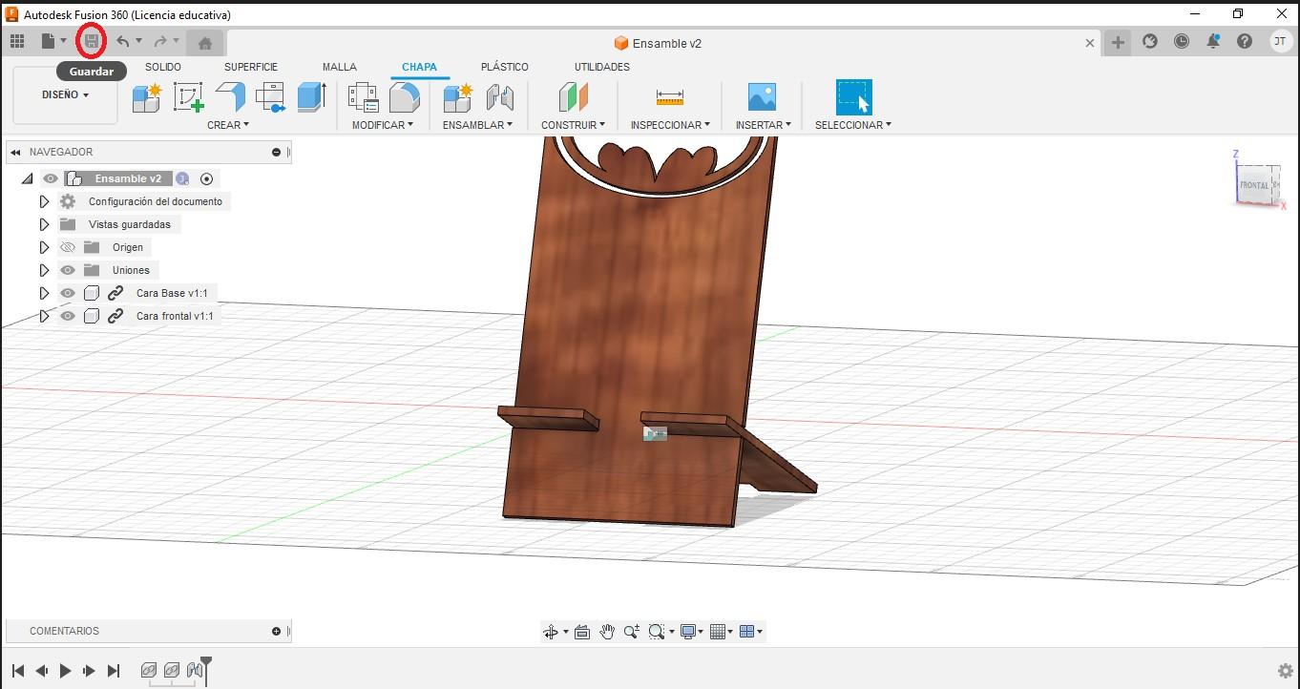Switch to the SOLIDO ribbon tab
This screenshot has width=1300, height=689.
point(163,67)
